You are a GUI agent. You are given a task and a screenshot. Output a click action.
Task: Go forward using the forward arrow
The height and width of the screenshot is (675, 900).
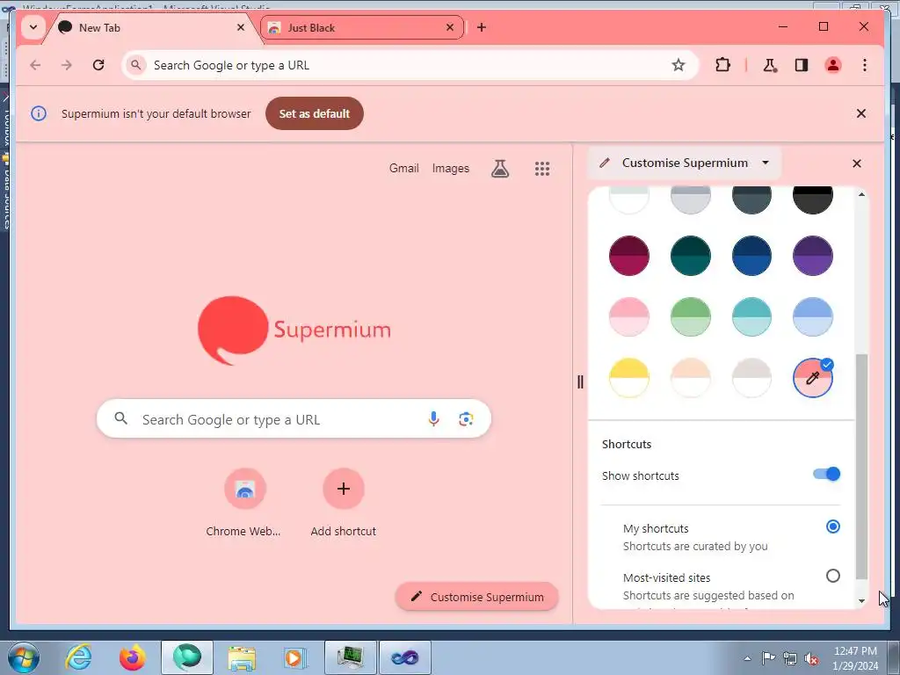[67, 65]
